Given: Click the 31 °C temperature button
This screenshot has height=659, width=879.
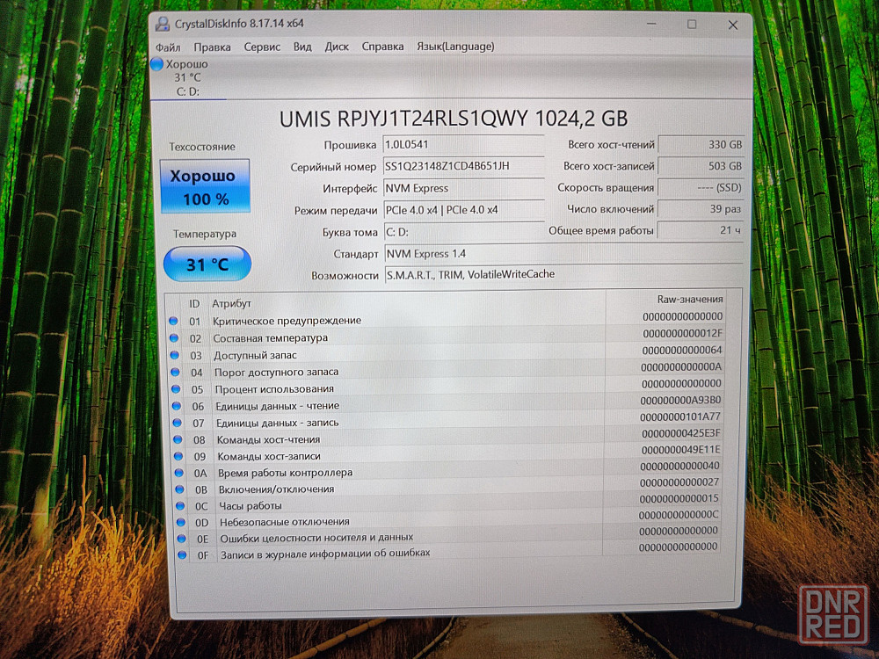Looking at the screenshot, I should [x=207, y=264].
